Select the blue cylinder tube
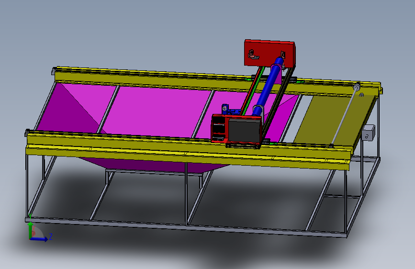 pos(268,87)
